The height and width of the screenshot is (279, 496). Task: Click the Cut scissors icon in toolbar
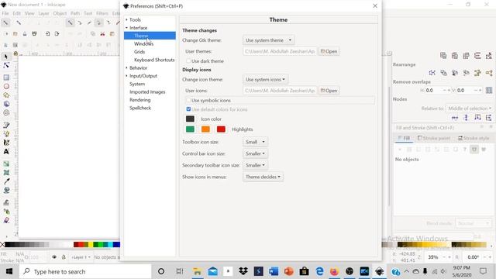[x=102, y=33]
